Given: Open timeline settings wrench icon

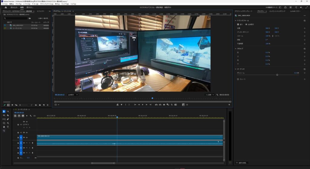Looking at the screenshot, I should [x=31, y=116].
